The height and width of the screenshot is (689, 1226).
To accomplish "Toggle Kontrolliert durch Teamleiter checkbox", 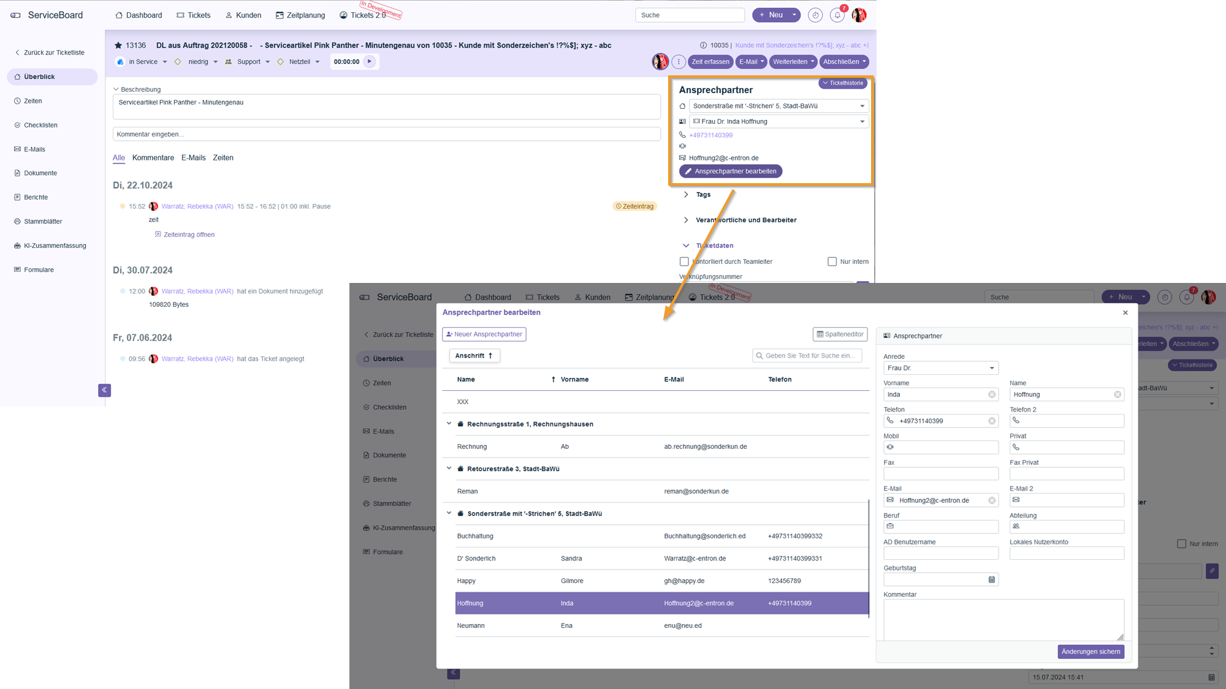I will pos(684,262).
